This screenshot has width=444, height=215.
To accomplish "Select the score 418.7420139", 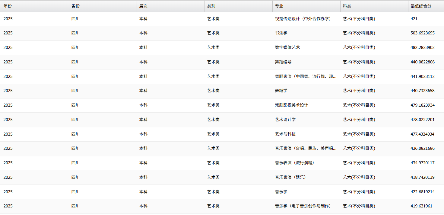I will (x=423, y=177).
